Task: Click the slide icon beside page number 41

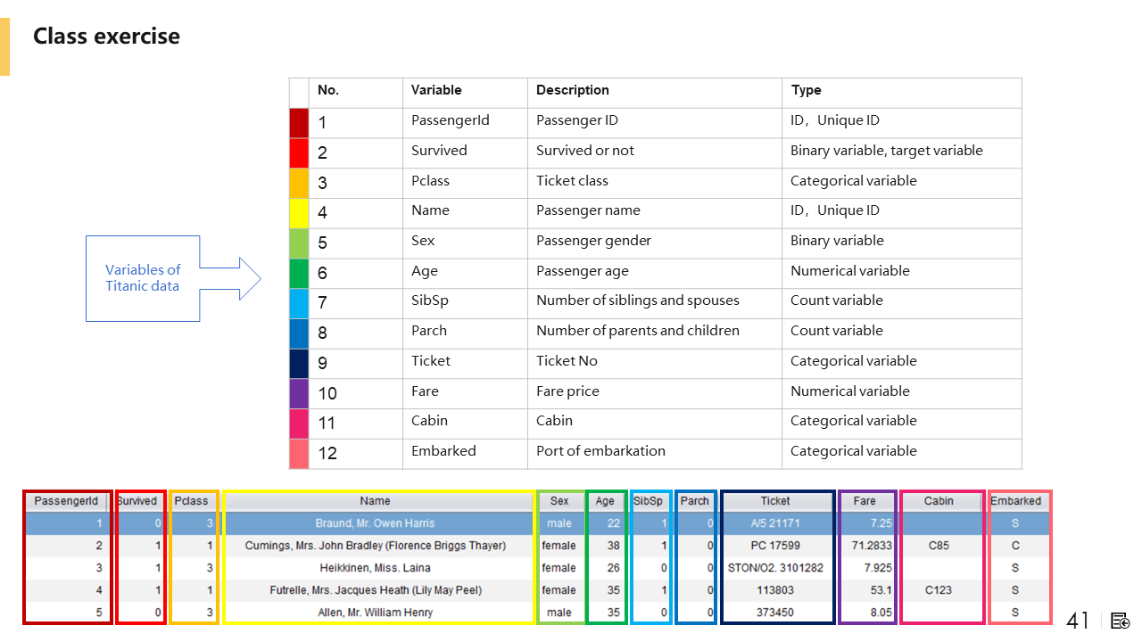Action: tap(1120, 621)
